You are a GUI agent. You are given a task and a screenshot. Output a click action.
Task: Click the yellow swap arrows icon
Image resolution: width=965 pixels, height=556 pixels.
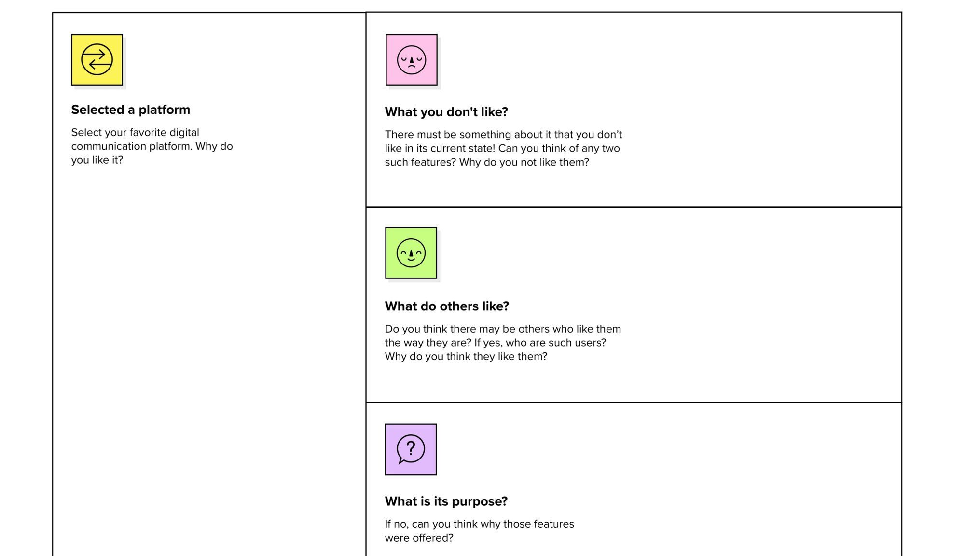tap(97, 60)
